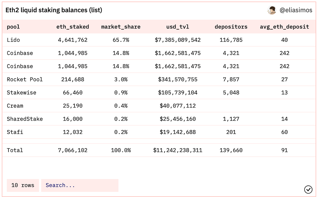This screenshot has height=197, width=317.
Task: Select the $341,570,755 TVL cell
Action: click(x=178, y=80)
